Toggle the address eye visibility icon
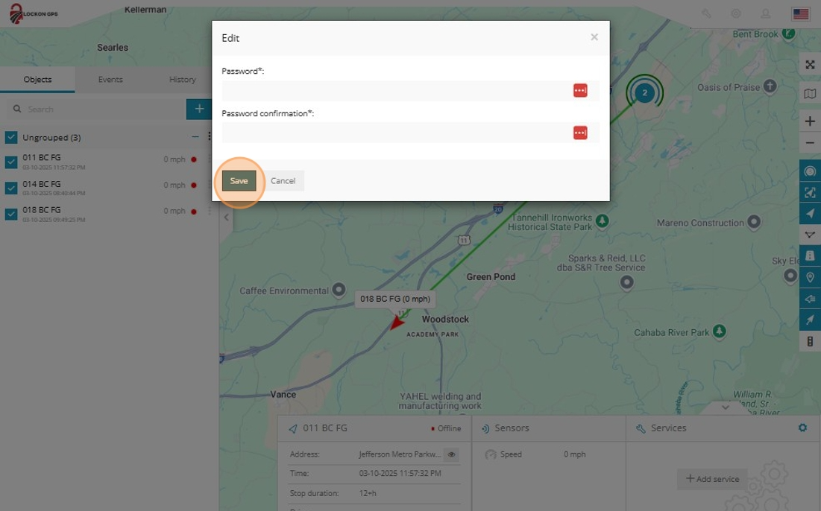The height and width of the screenshot is (511, 821). (x=451, y=454)
